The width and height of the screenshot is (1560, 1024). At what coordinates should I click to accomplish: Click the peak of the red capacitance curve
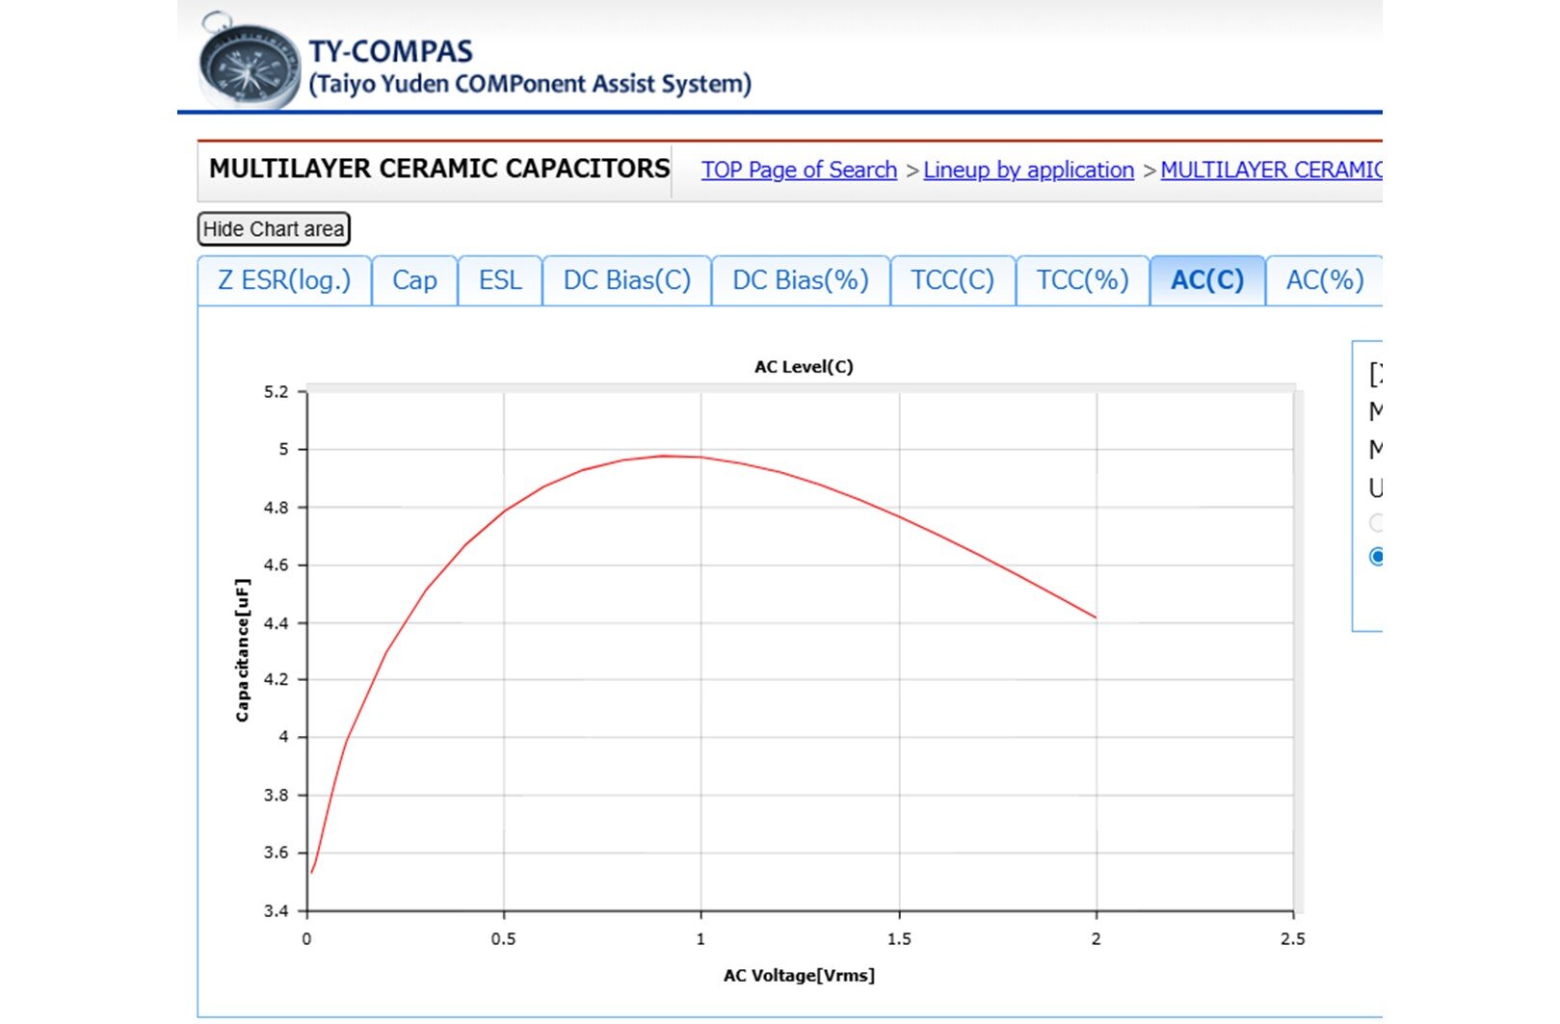click(x=665, y=456)
